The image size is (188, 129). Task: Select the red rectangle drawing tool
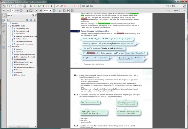tap(74, 6)
